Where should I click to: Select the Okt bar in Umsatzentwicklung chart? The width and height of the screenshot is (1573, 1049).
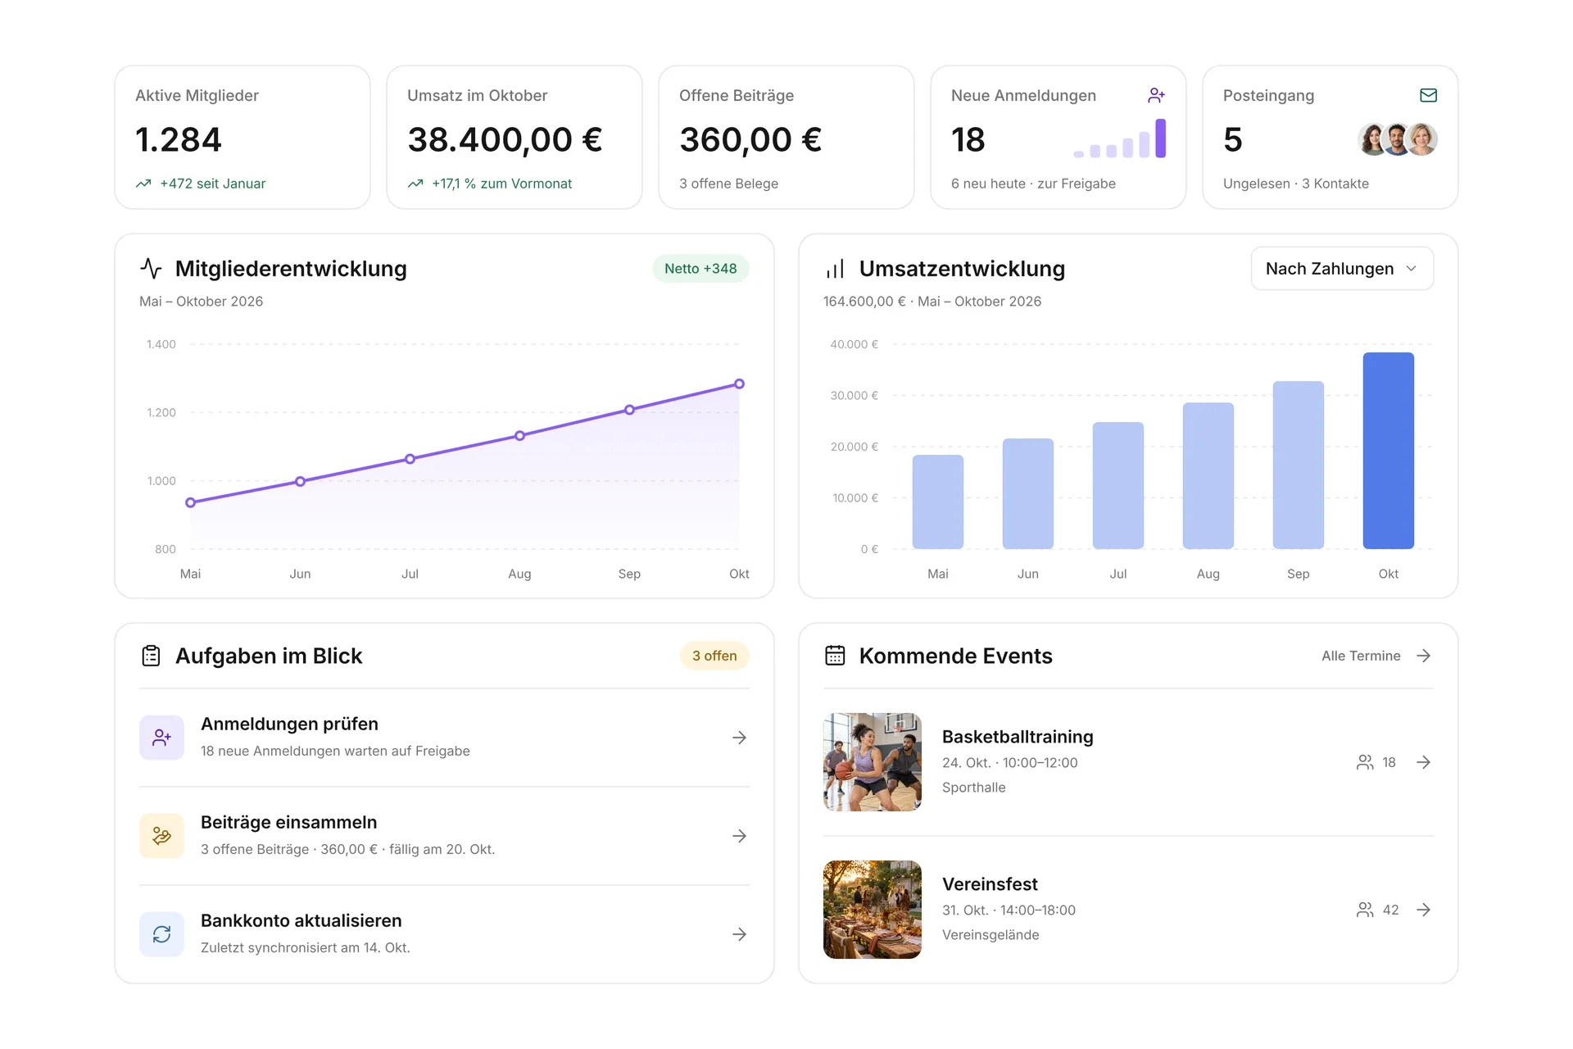click(x=1389, y=451)
